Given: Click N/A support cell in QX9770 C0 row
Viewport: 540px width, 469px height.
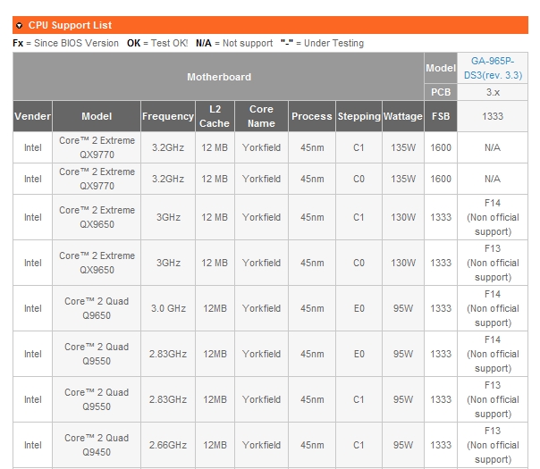Looking at the screenshot, I should click(493, 179).
